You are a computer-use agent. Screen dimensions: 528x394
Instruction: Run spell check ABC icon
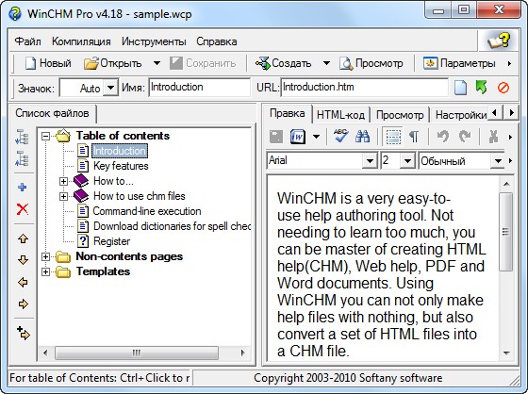340,137
